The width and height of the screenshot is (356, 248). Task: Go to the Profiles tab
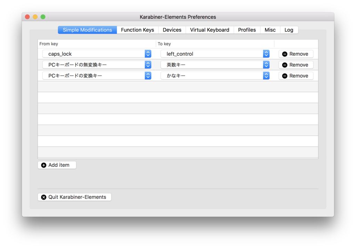tap(247, 30)
